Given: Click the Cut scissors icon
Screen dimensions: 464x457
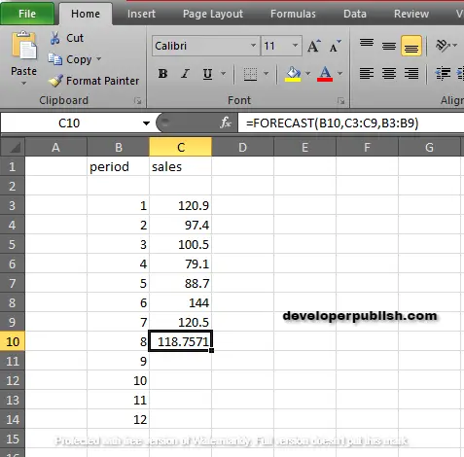Looking at the screenshot, I should pyautogui.click(x=54, y=38).
